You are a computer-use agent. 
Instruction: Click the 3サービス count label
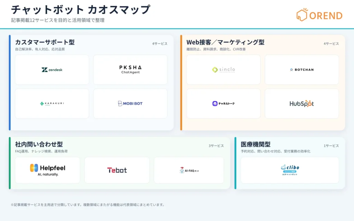216,146
